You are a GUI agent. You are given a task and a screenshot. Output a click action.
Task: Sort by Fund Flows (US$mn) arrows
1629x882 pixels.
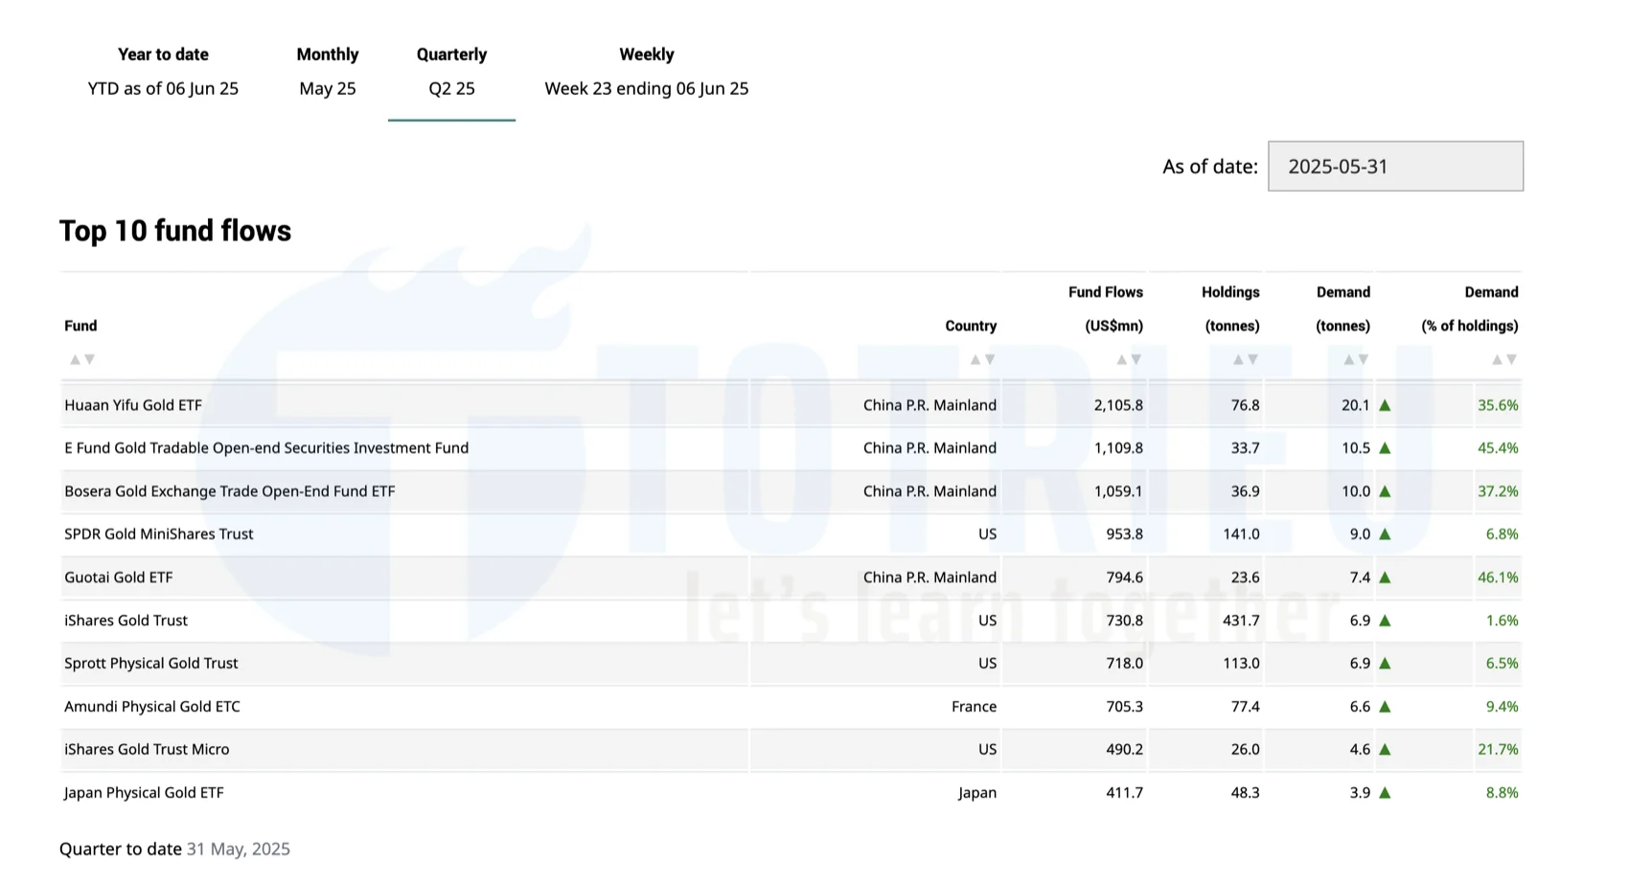click(1129, 360)
